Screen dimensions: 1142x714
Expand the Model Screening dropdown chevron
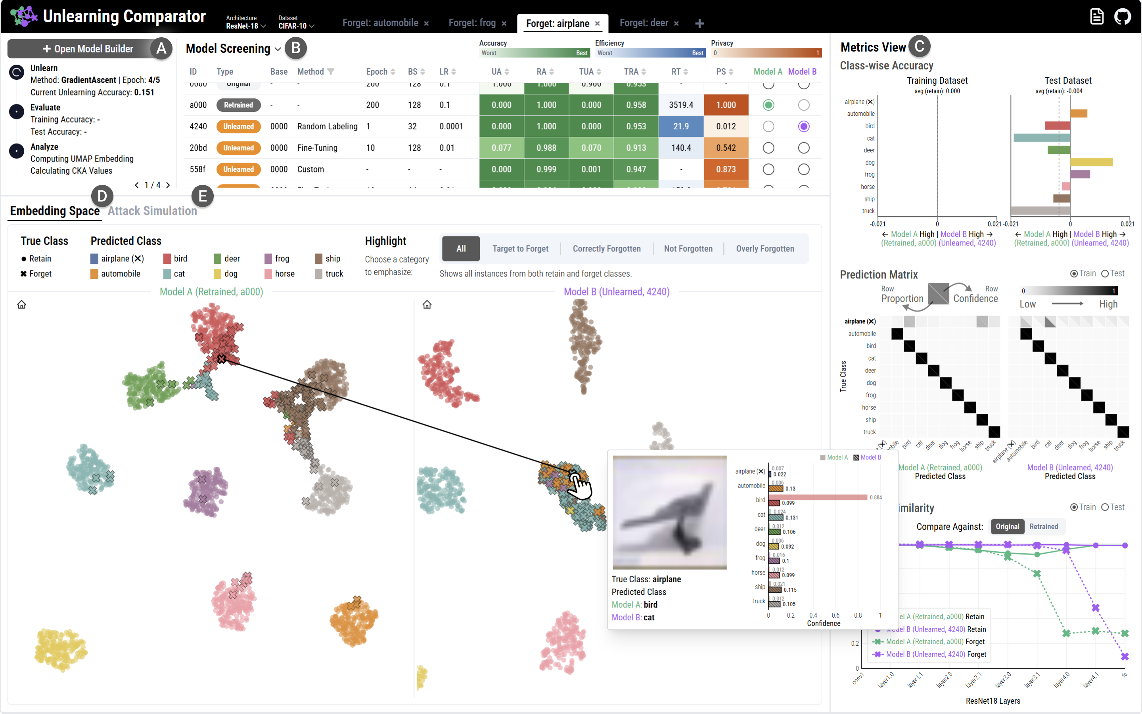pyautogui.click(x=278, y=49)
